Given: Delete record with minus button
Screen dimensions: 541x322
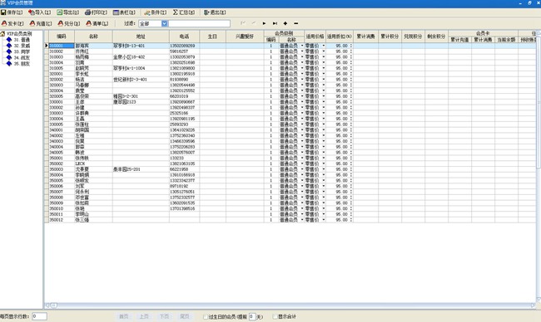Looking at the screenshot, I should coord(296,23).
